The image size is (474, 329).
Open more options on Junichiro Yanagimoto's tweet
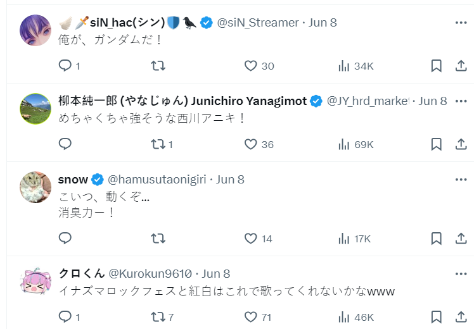pyautogui.click(x=461, y=101)
